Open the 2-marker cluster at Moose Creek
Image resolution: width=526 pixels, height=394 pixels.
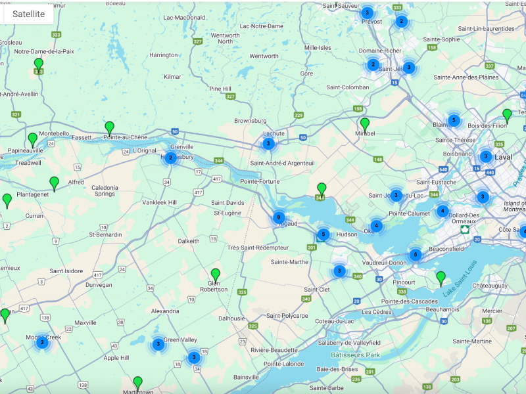click(x=42, y=342)
